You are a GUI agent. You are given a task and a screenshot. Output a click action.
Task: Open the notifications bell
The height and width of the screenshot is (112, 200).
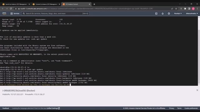coord(162,13)
